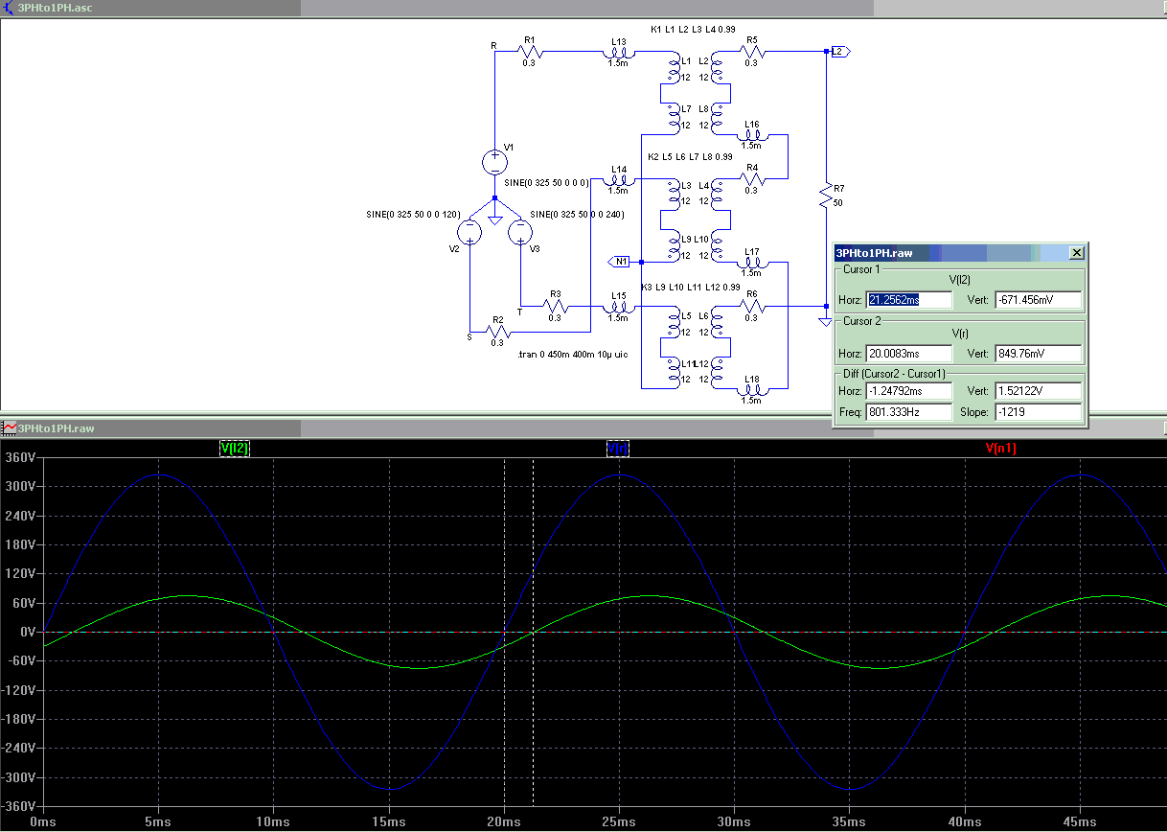
Task: Select the R1 resistor symbol
Action: coord(530,52)
